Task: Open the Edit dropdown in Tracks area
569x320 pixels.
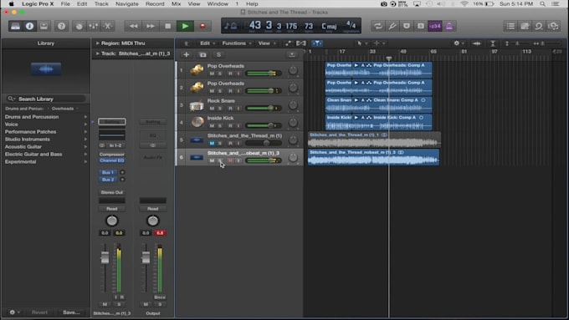Action: (208, 43)
